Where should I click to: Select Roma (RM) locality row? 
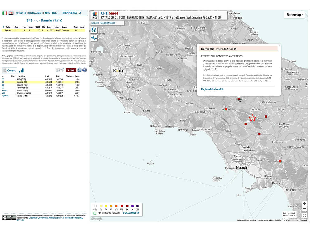41,96
